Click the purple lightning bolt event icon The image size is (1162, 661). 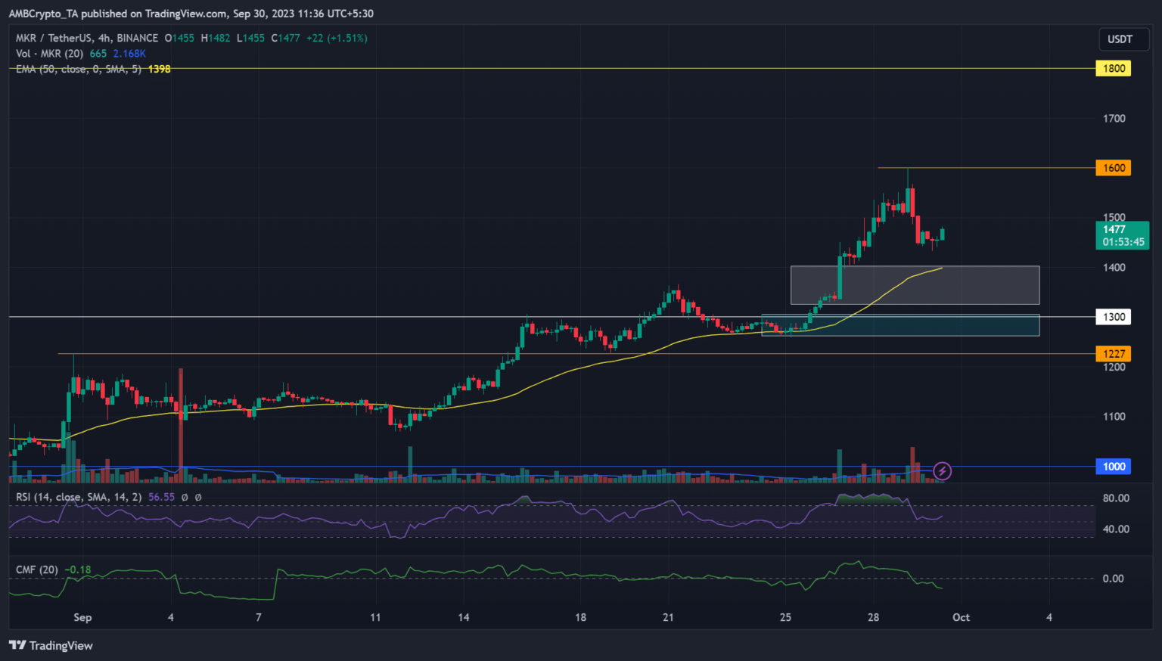coord(942,471)
